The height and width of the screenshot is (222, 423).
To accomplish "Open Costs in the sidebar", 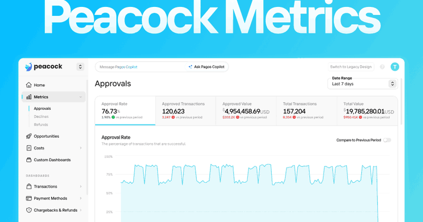I will pos(53,148).
